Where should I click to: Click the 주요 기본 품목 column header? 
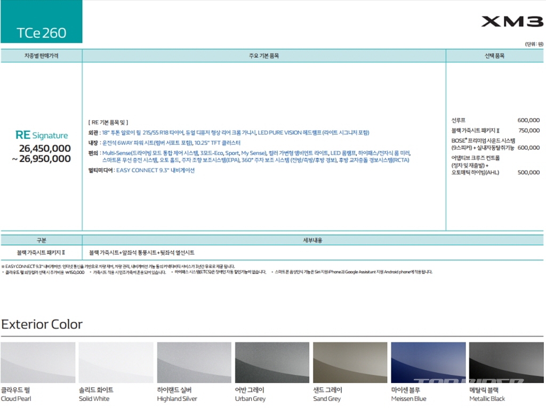(264, 56)
